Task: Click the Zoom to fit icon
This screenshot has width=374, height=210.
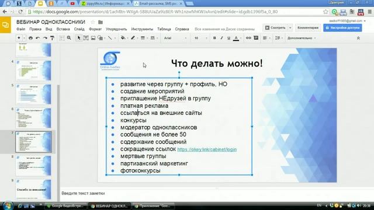Action: pyautogui.click(x=62, y=38)
